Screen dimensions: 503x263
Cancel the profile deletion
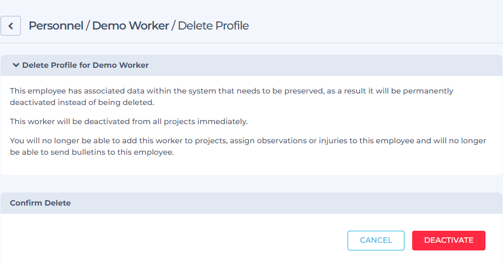coord(375,240)
